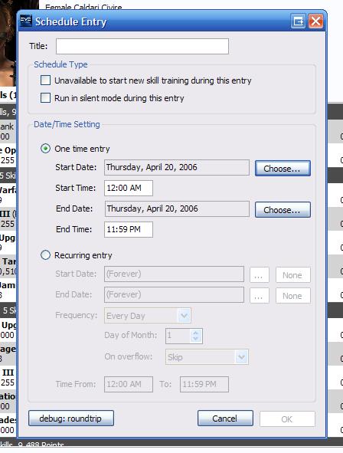Image resolution: width=343 pixels, height=453 pixels.
Task: Click the maximize window icon
Action: (298, 21)
